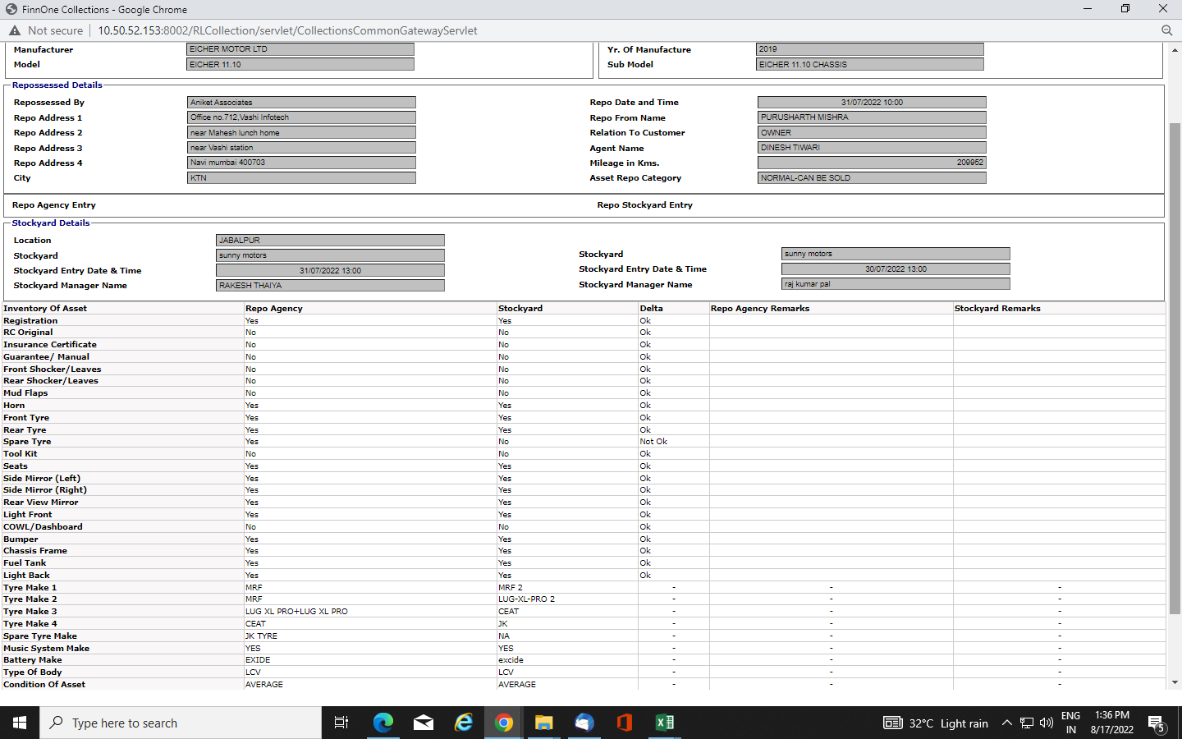Click the scroll down arrow of the page
Screen dimensions: 1182x739
point(1175,682)
